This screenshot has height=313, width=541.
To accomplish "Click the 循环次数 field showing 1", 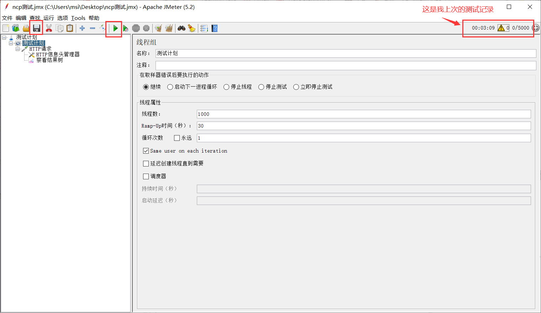I will tap(364, 138).
